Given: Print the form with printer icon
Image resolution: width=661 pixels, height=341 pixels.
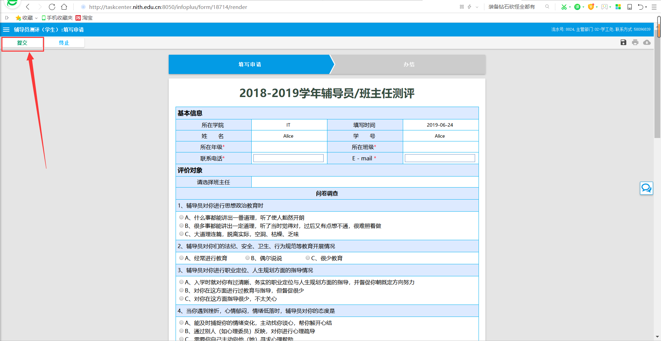Looking at the screenshot, I should (635, 42).
